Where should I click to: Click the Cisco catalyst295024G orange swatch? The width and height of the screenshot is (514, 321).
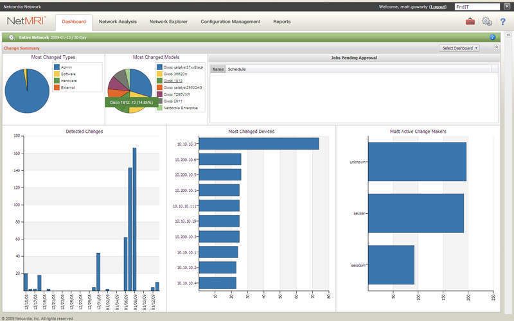click(159, 87)
